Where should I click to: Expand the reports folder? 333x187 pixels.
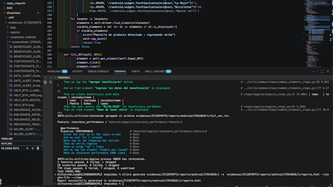pyautogui.click(x=8, y=32)
